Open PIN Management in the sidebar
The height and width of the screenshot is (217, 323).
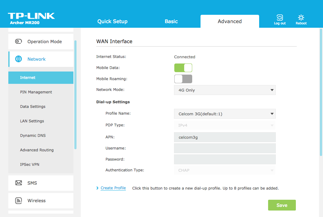pos(36,92)
